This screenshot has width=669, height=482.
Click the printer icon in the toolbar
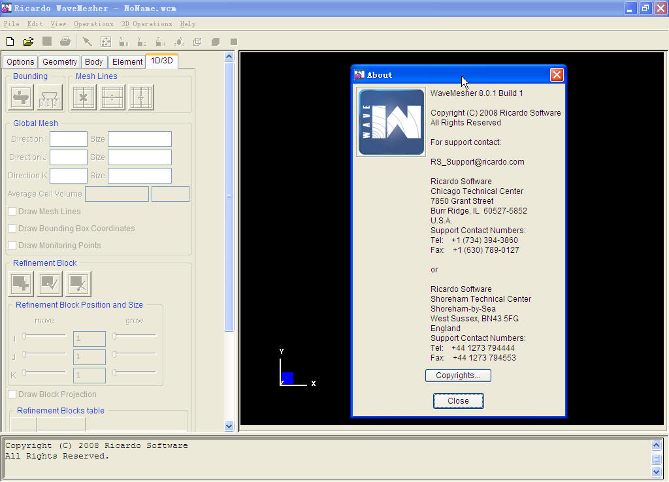pos(65,41)
